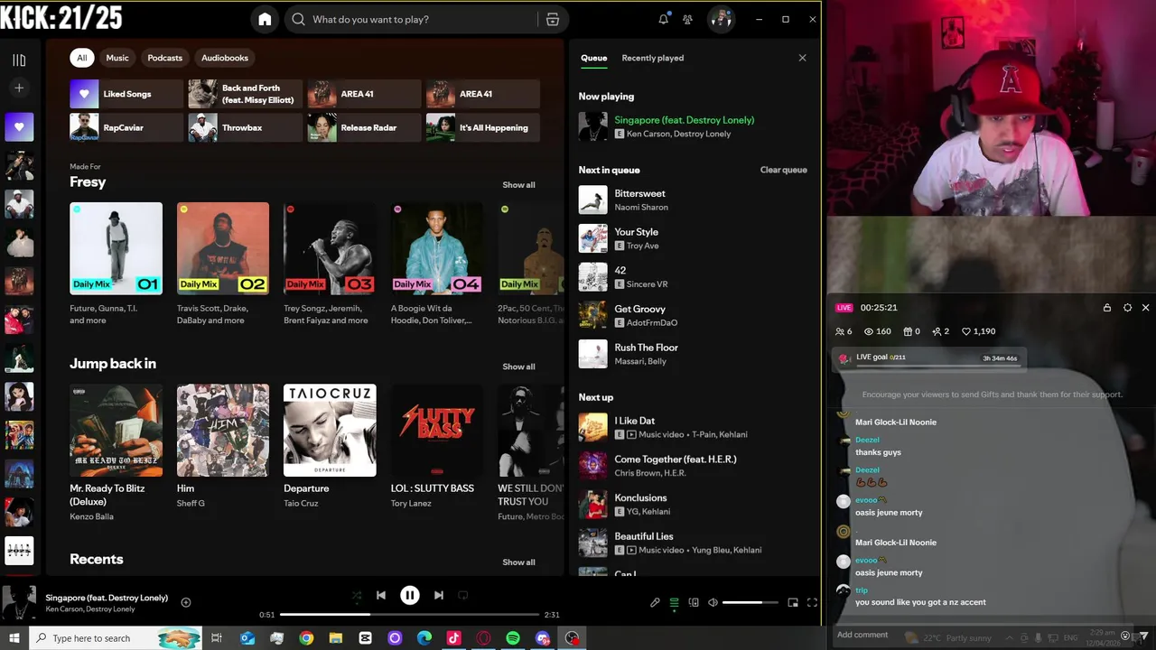Skip to the next track
This screenshot has height=650, width=1156.
[x=439, y=595]
